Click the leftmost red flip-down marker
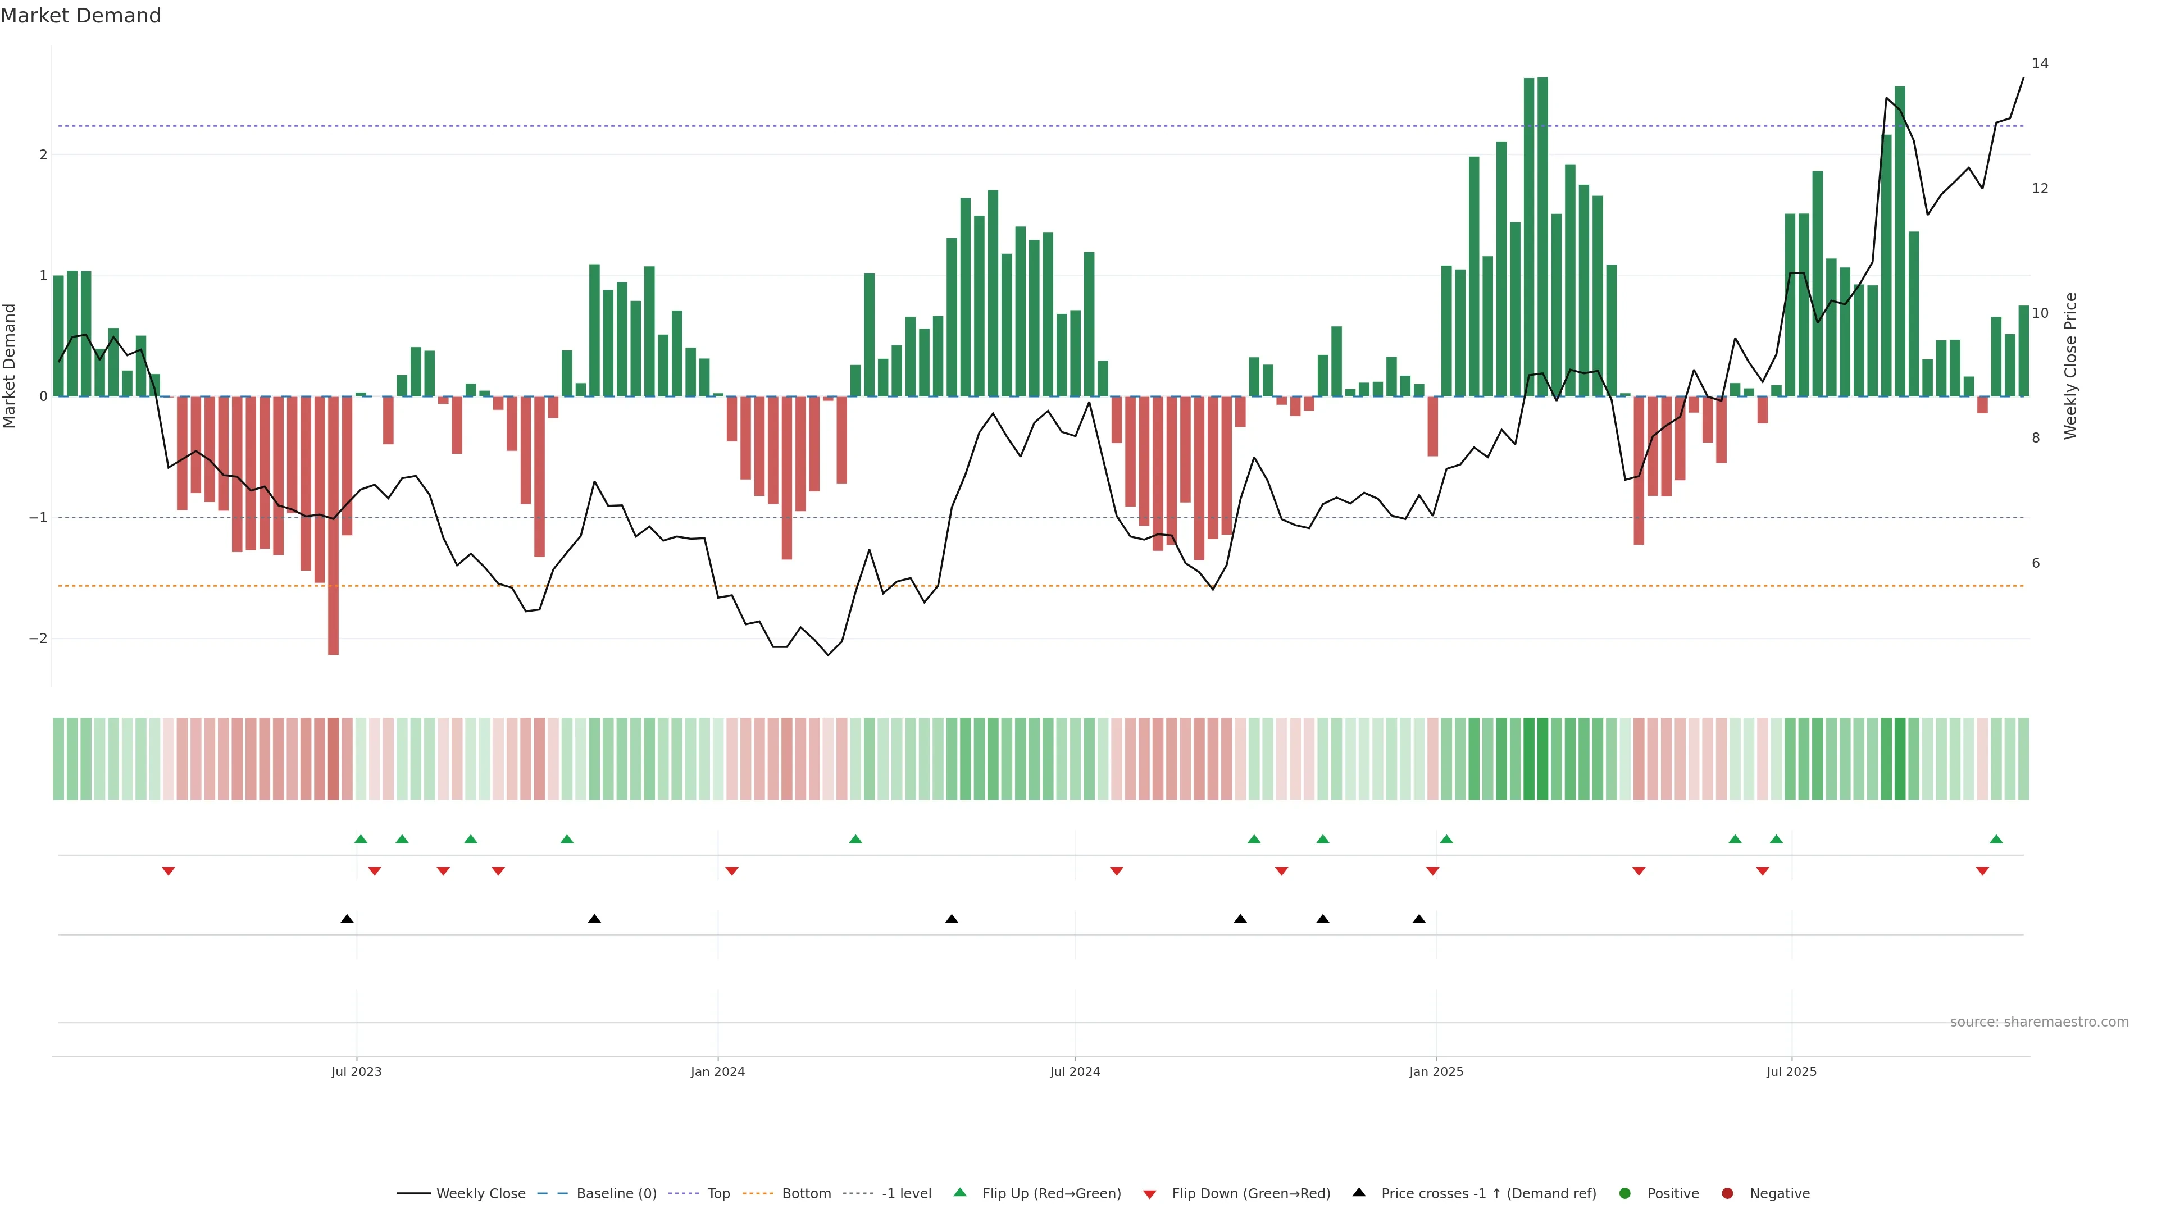The height and width of the screenshot is (1213, 2157). click(x=169, y=872)
